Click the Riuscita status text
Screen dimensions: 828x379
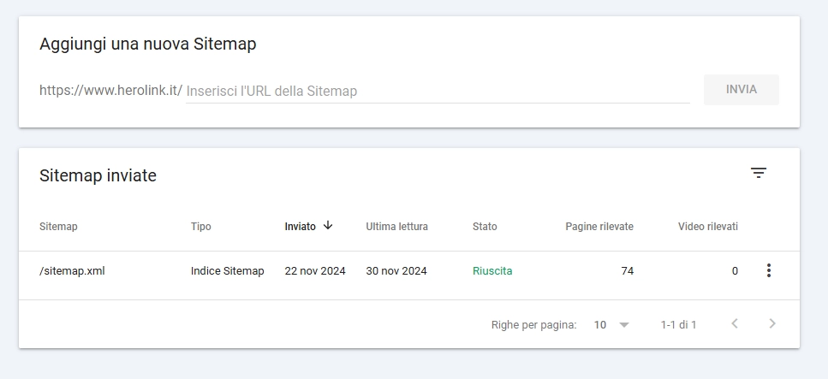492,271
